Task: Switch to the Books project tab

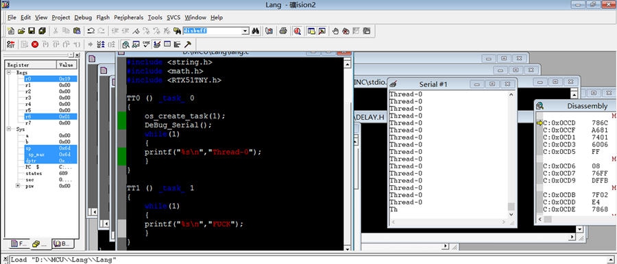Action: pyautogui.click(x=62, y=244)
